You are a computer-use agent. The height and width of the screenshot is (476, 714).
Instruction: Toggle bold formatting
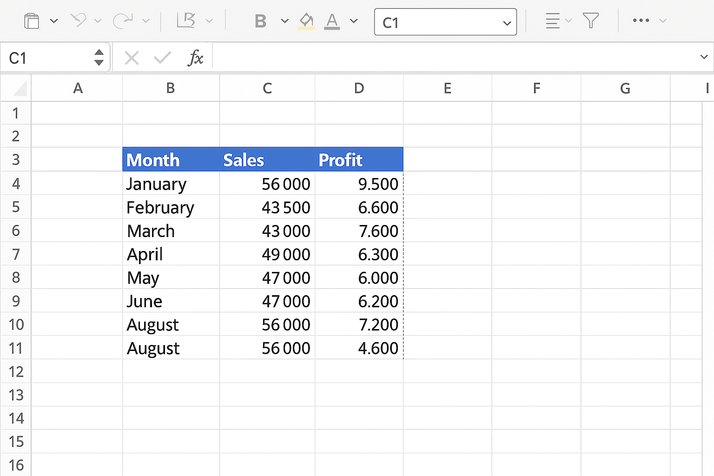tap(261, 21)
